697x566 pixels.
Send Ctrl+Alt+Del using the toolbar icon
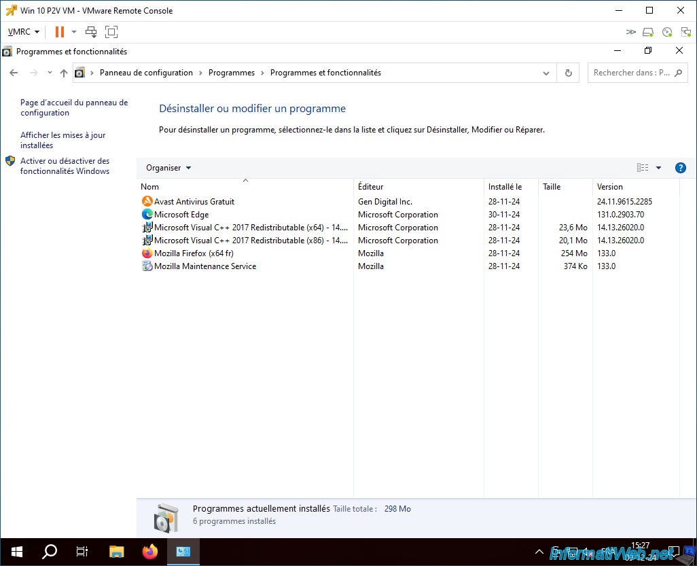point(91,31)
